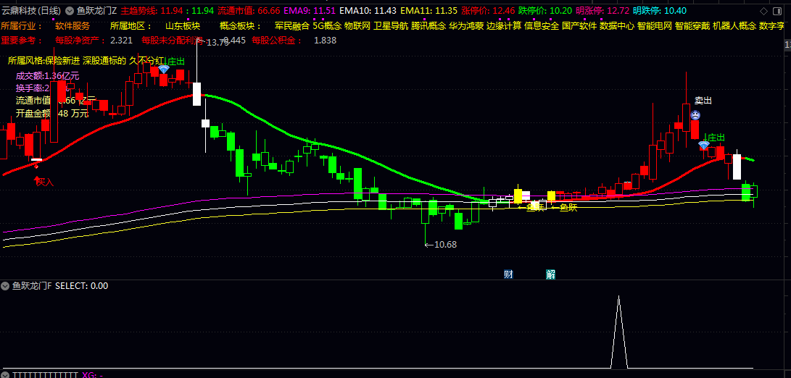Click the red 买入 buy arrow marker
Image resolution: width=791 pixels, height=378 pixels.
tap(36, 179)
